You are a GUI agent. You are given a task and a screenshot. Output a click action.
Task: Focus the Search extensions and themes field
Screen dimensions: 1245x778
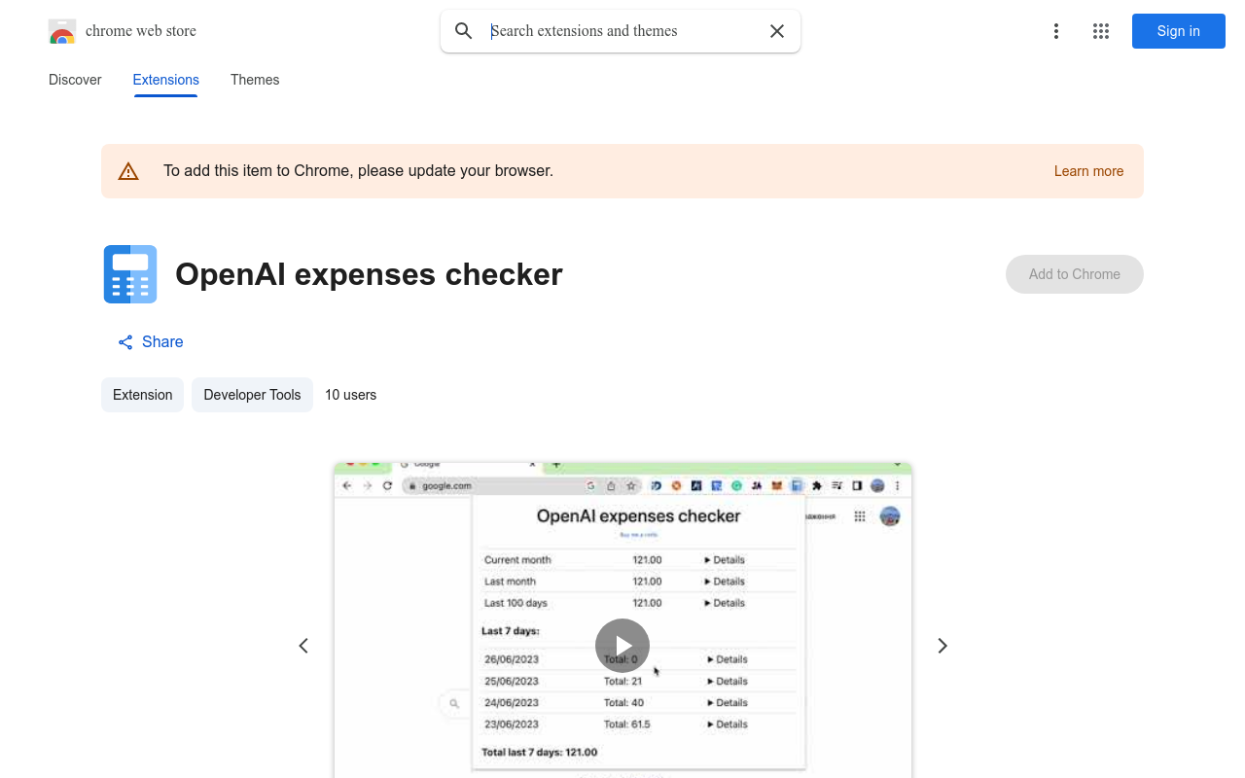(622, 31)
